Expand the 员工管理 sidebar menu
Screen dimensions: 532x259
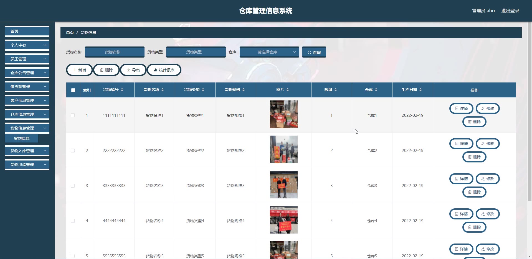(27, 59)
